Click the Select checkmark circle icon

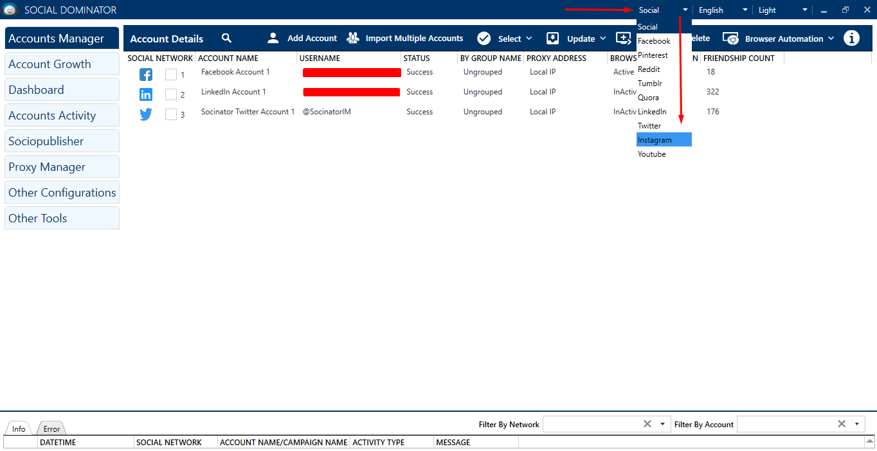(484, 38)
